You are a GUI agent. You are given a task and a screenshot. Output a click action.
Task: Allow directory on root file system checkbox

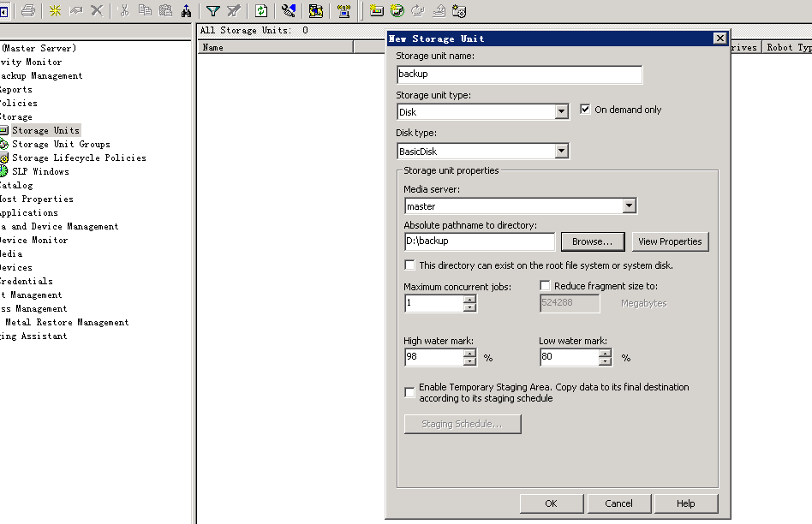coord(409,265)
